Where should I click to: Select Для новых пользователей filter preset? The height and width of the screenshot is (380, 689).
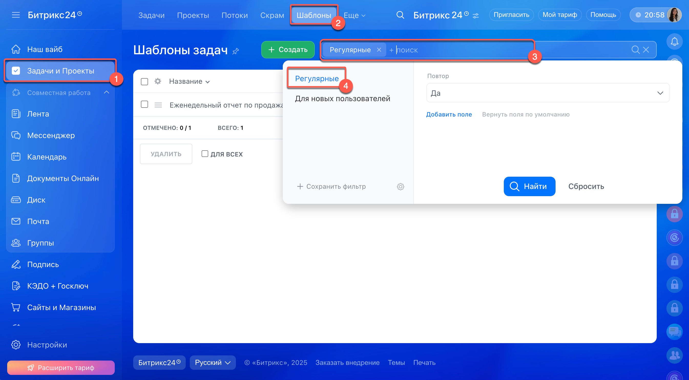coord(342,99)
